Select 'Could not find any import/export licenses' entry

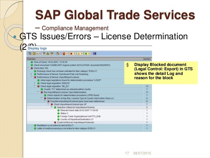(x=75, y=122)
